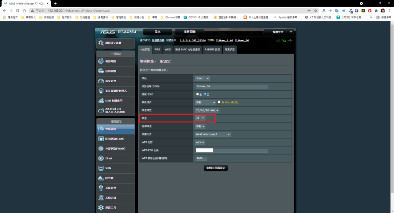Click the WPA 群組金鑰 3600 field
This screenshot has height=213, width=394.
tap(201, 158)
